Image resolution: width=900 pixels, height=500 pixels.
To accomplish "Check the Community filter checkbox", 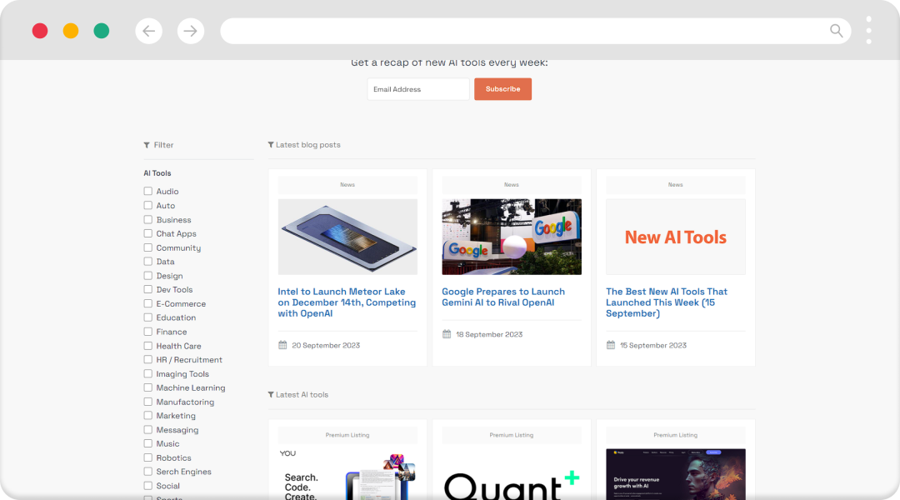I will (148, 247).
